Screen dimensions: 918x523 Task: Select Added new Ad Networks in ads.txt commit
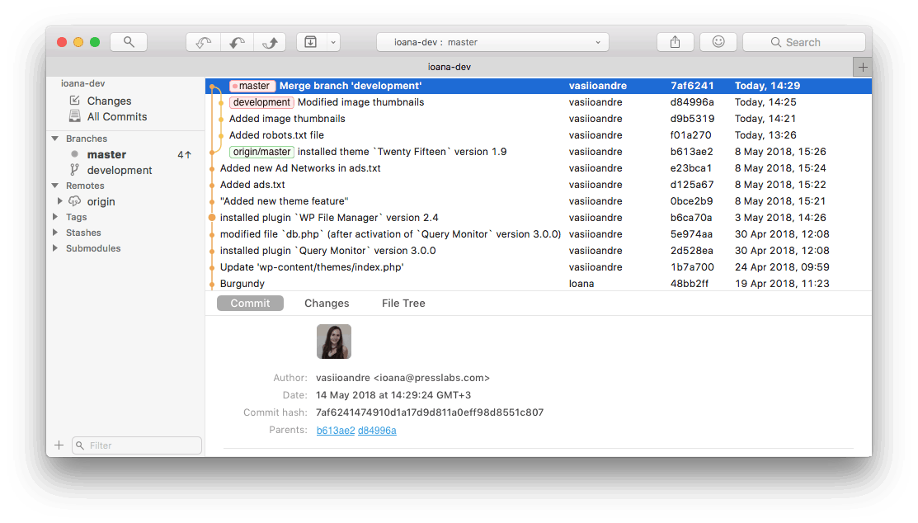539,168
